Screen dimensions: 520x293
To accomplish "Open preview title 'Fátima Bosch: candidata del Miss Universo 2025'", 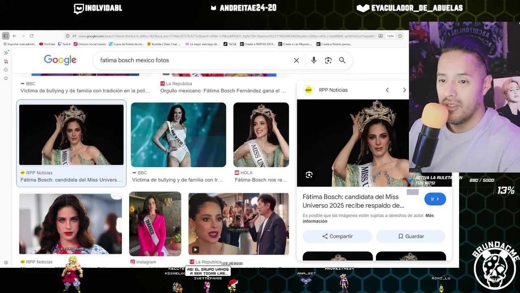I will pos(353,201).
